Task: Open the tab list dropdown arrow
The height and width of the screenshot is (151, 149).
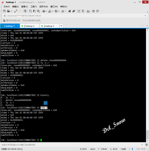Action: click(x=147, y=26)
